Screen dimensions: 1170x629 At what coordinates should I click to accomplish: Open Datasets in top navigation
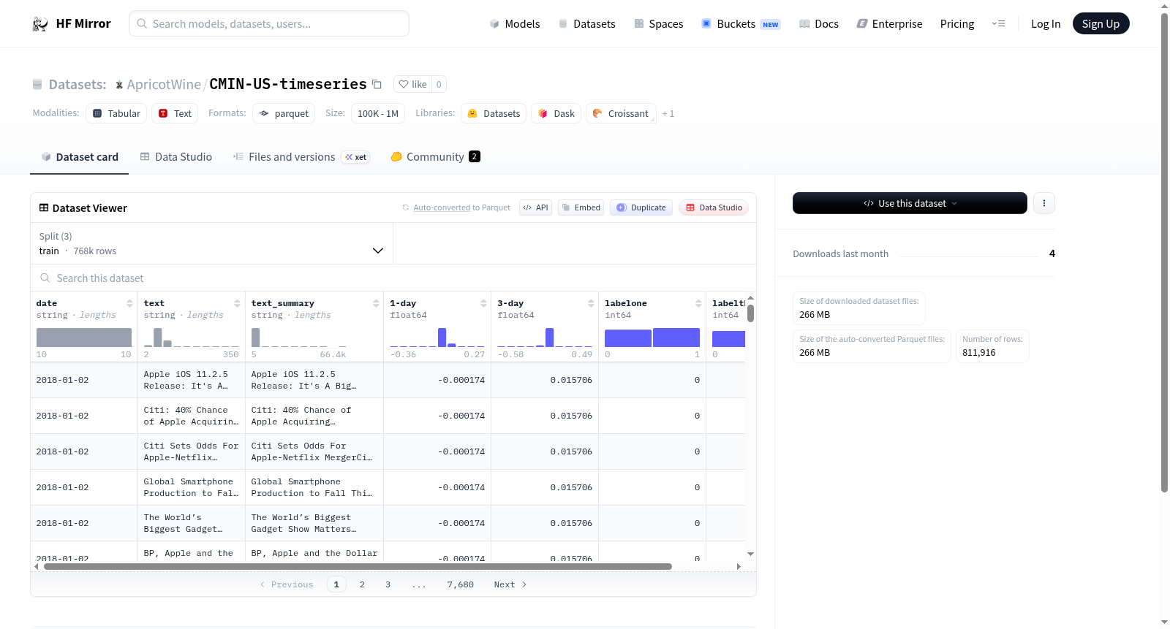586,23
